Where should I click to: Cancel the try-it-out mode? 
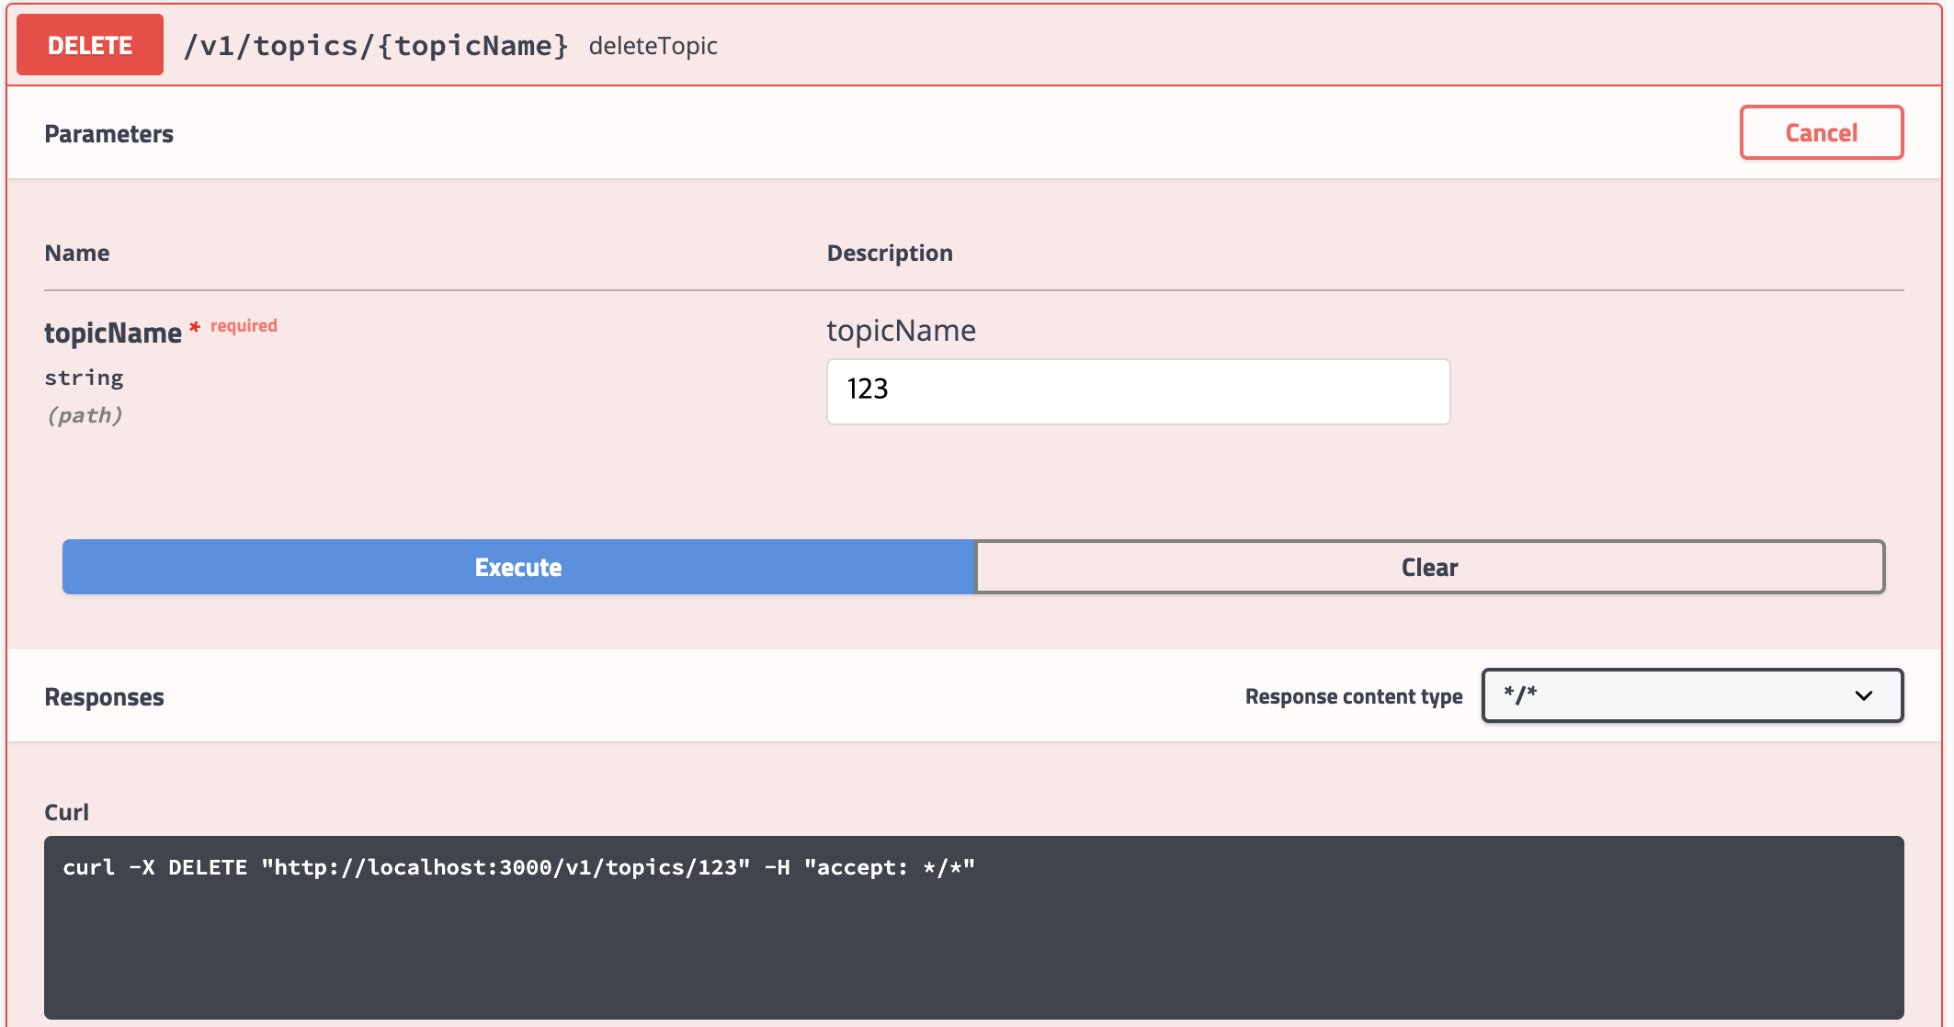1821,133
